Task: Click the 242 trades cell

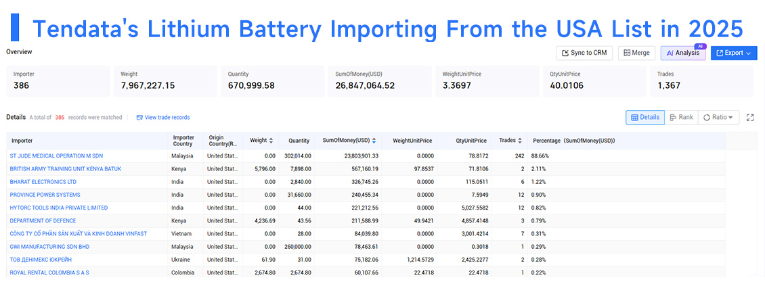Action: 519,156
